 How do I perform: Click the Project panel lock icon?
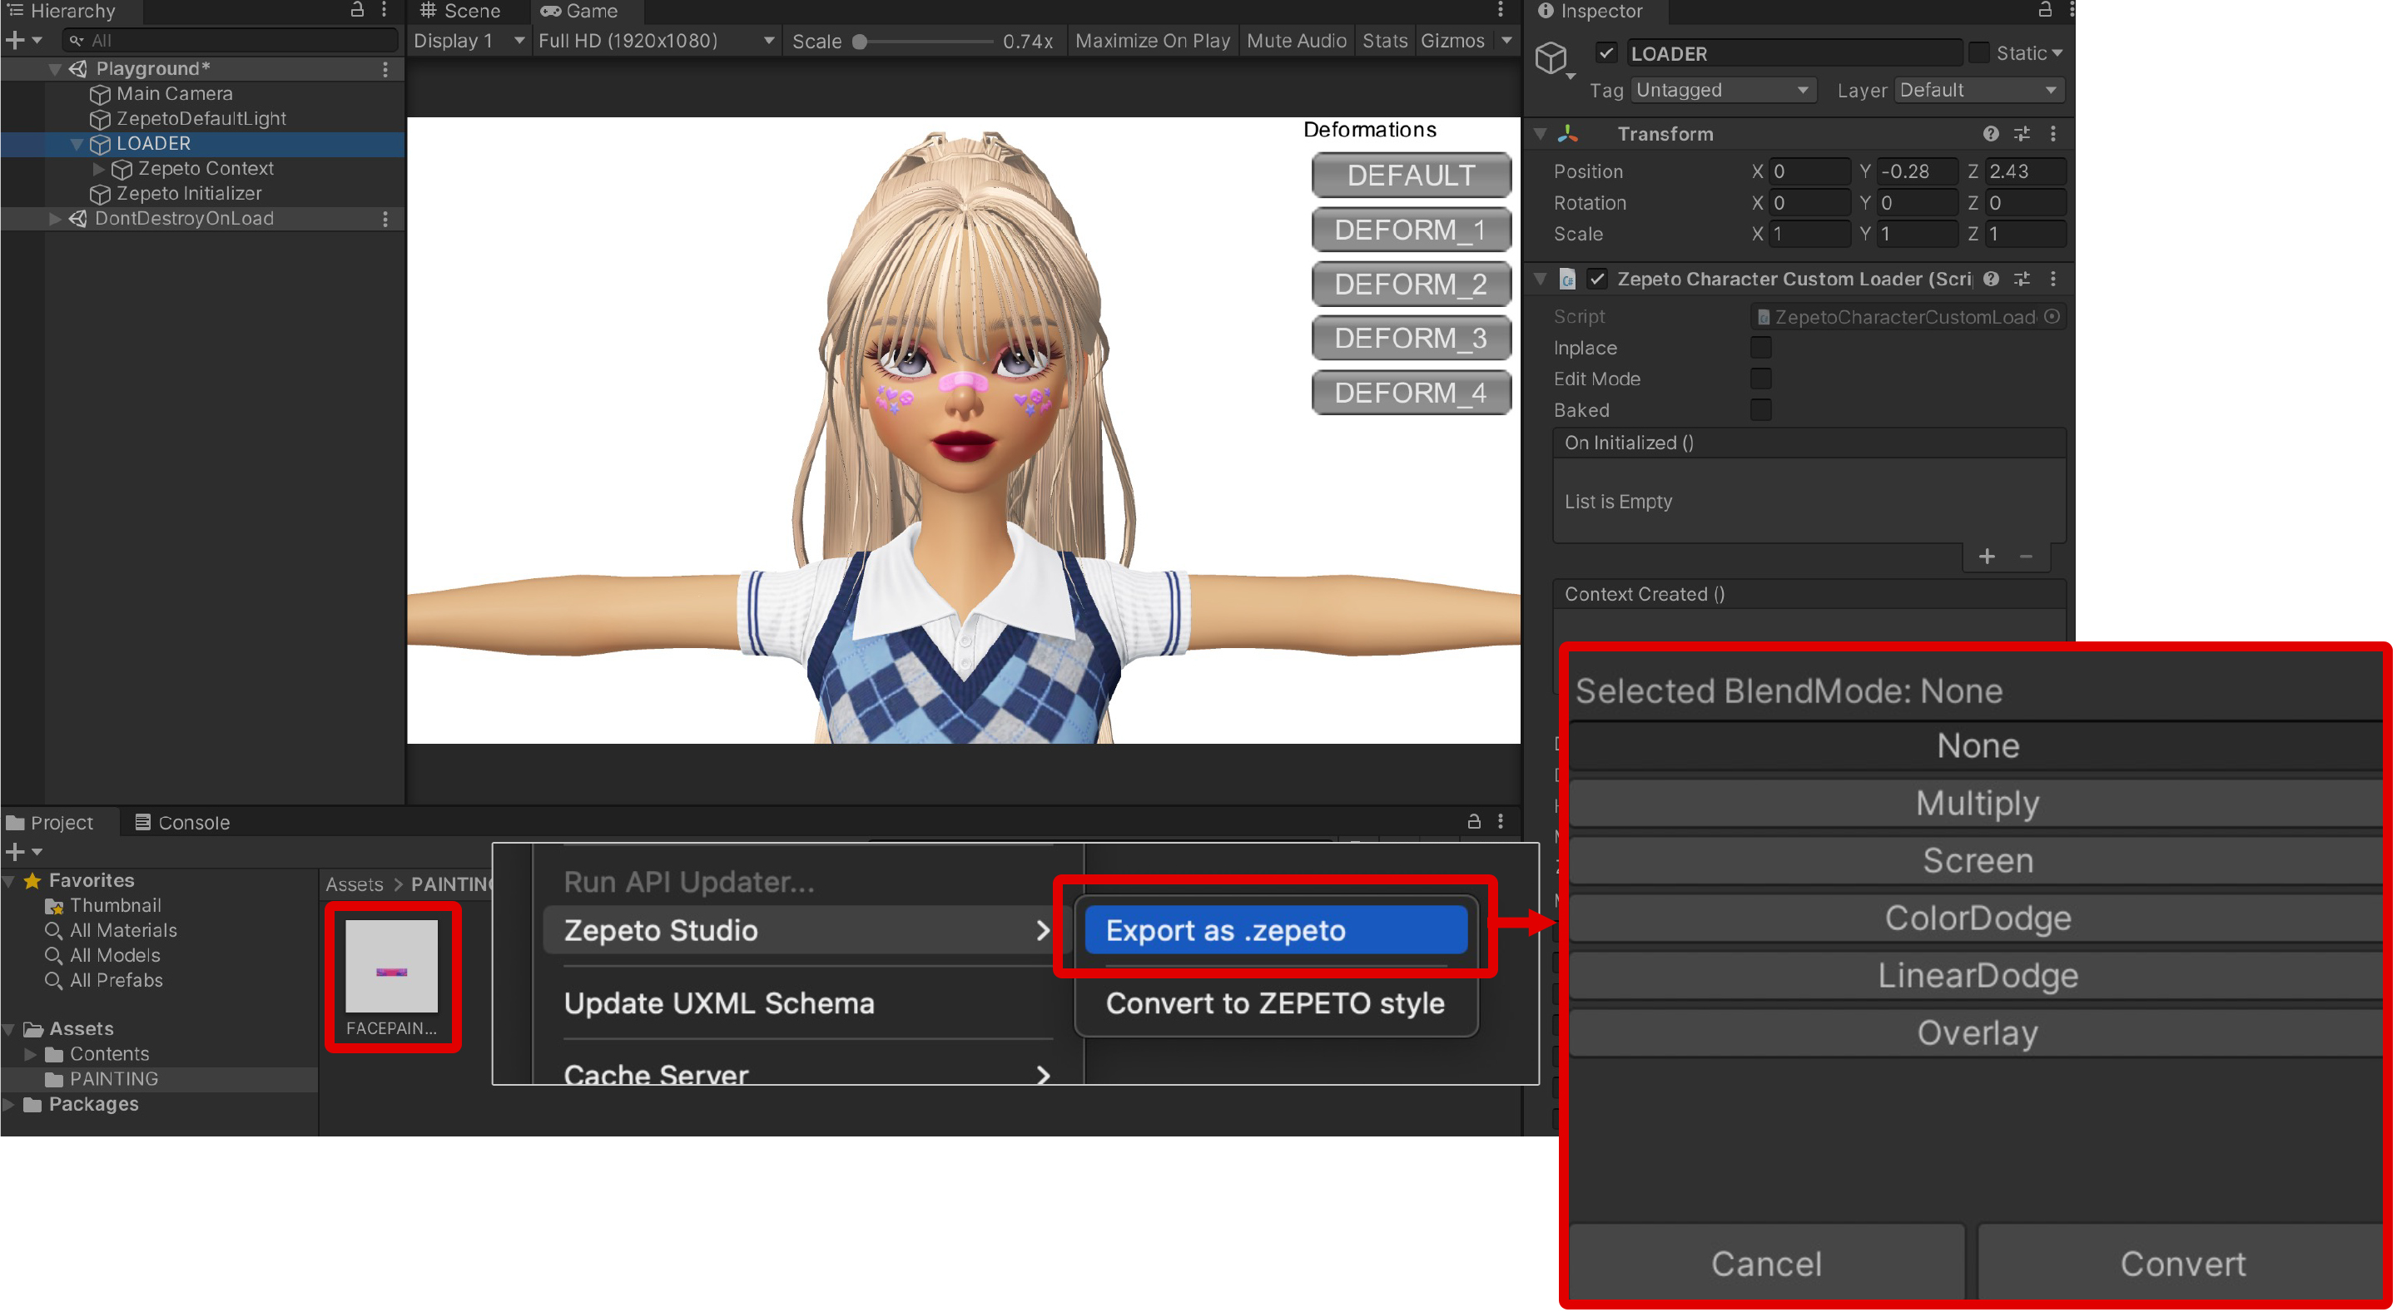point(1474,822)
